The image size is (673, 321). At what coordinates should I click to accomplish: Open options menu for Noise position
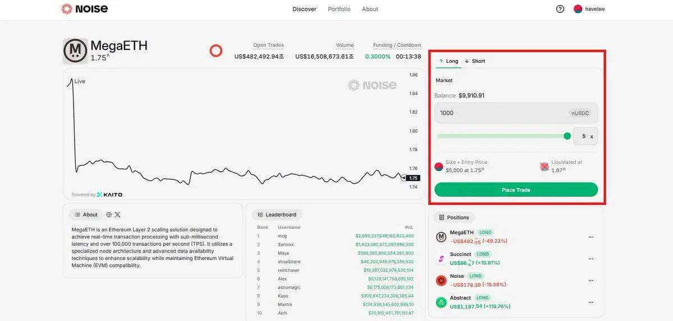click(591, 281)
